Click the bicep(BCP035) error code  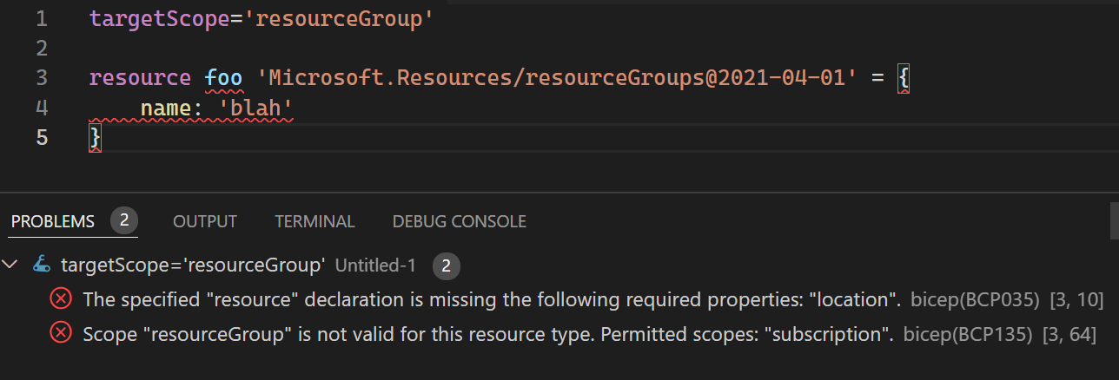tap(975, 300)
